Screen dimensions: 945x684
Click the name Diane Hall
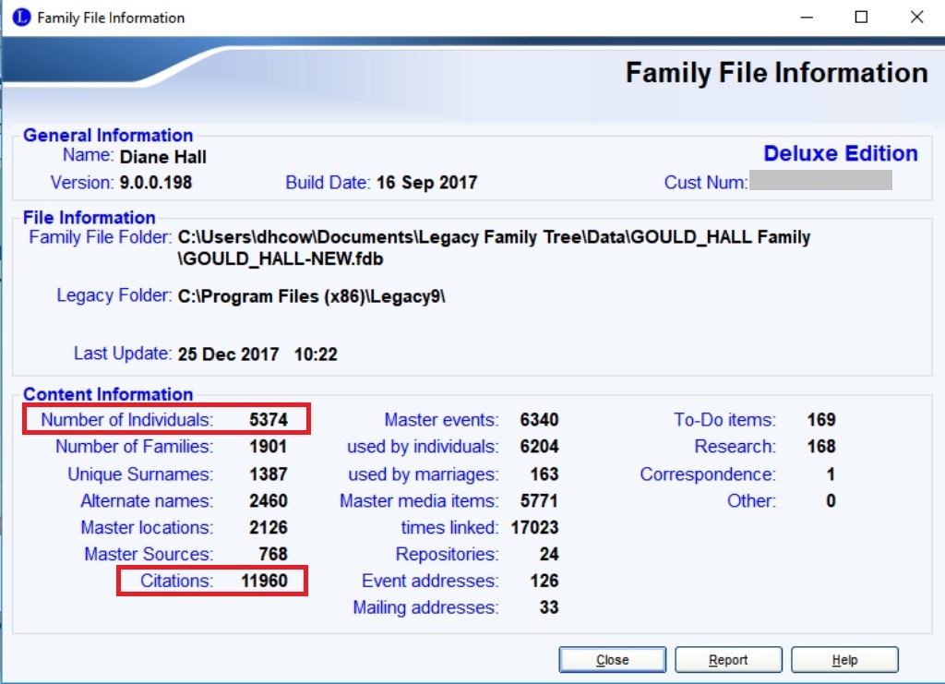pos(163,157)
